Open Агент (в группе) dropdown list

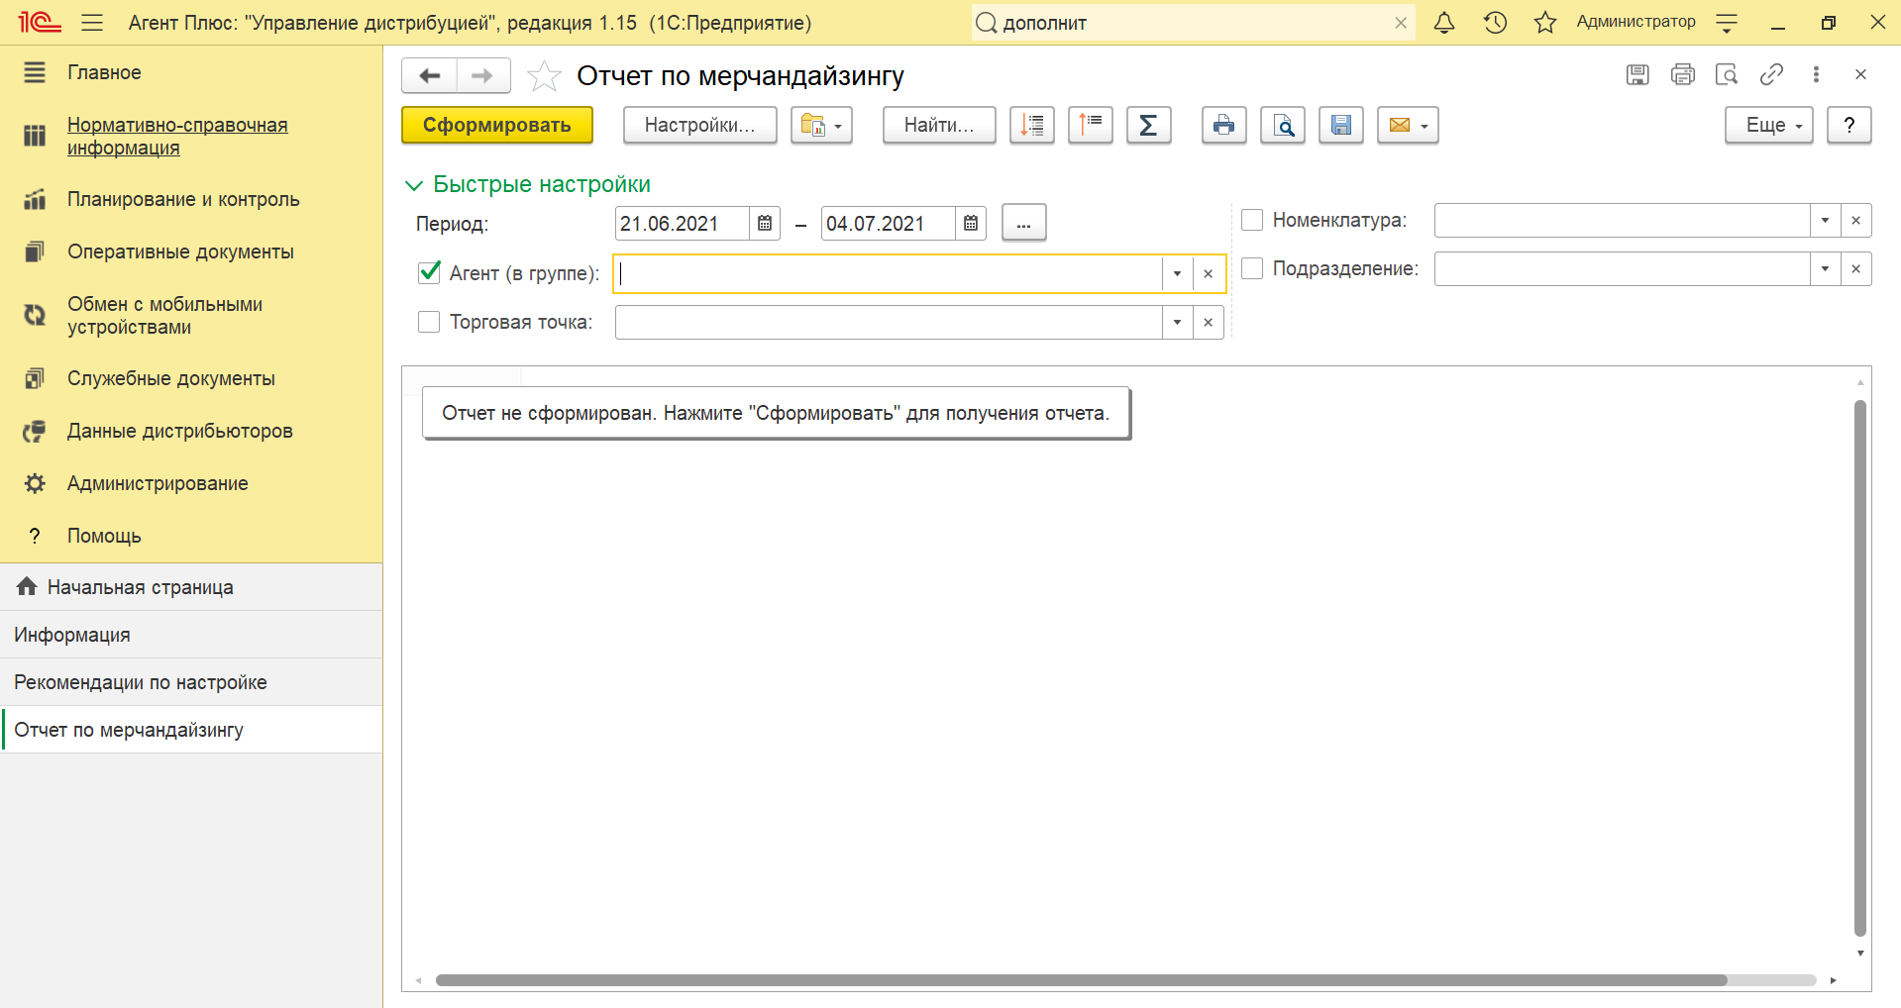1177,274
